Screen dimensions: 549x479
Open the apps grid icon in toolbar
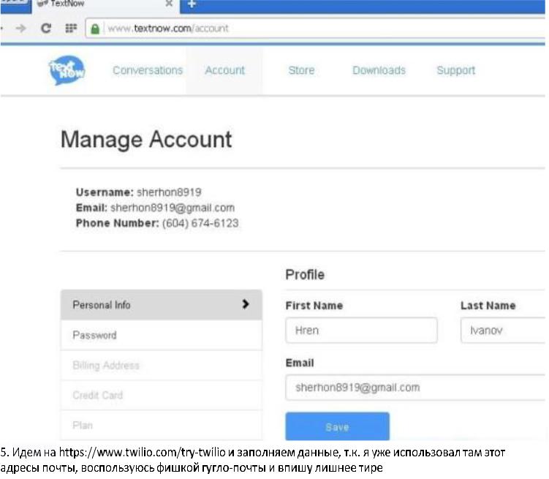[x=71, y=28]
